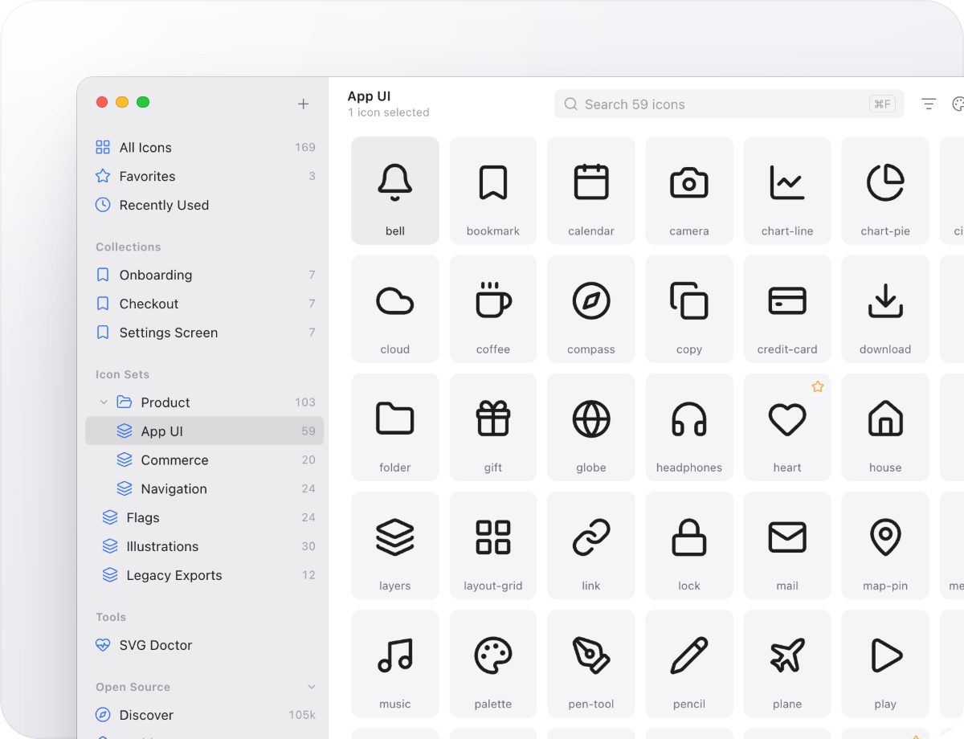Open the filter options icon
The width and height of the screenshot is (964, 739).
click(x=929, y=104)
